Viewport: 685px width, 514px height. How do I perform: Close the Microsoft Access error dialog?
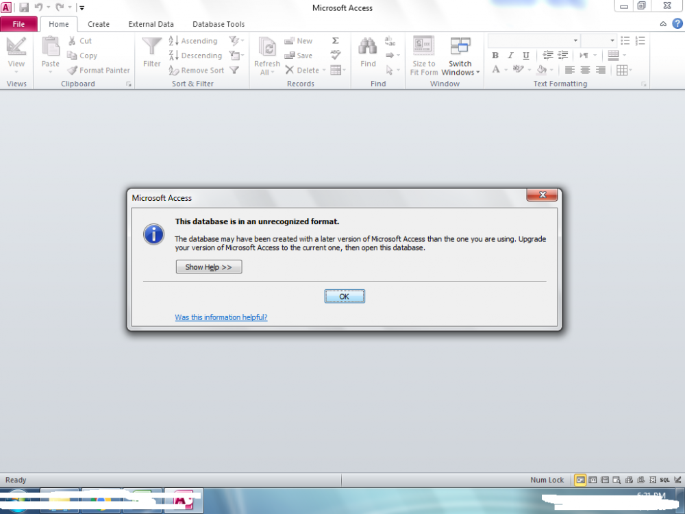(542, 195)
